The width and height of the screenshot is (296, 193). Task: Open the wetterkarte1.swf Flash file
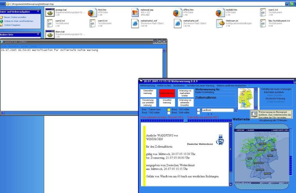pyautogui.click(x=134, y=23)
